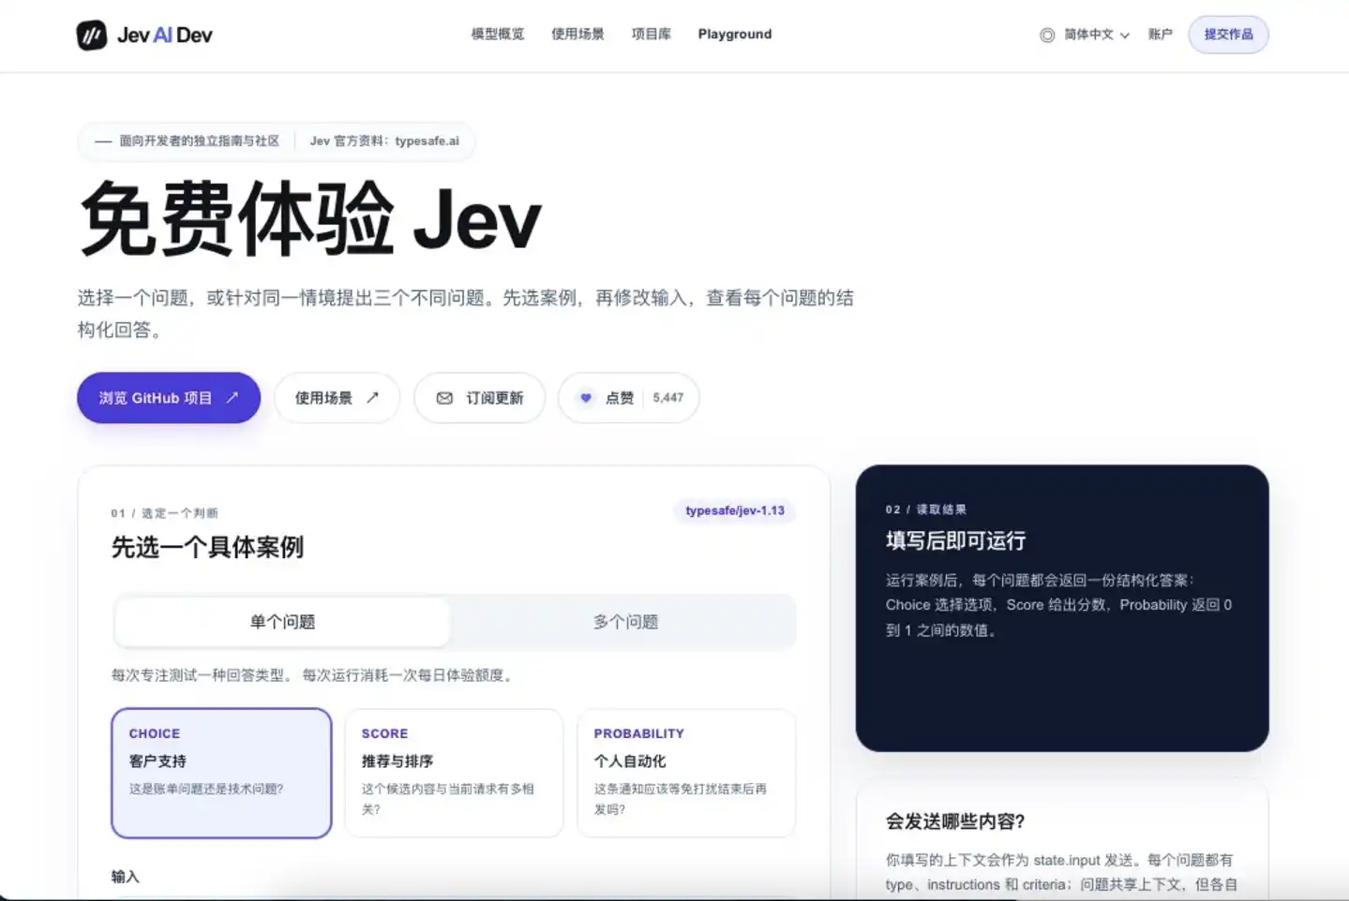Select the PROBABILITY 个人自动化 case card
This screenshot has height=901, width=1349.
[686, 773]
